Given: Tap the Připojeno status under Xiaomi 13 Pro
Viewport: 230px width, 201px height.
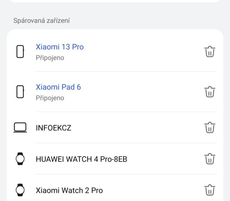Looking at the screenshot, I should 50,58.
